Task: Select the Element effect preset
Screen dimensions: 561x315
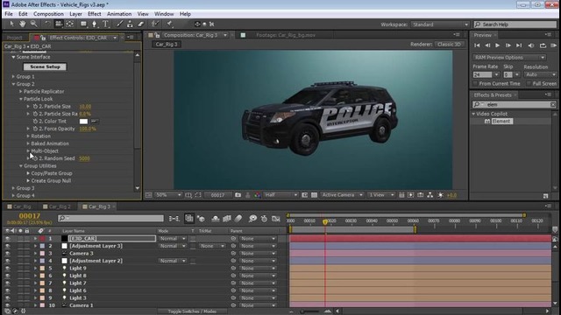Action: coord(501,122)
